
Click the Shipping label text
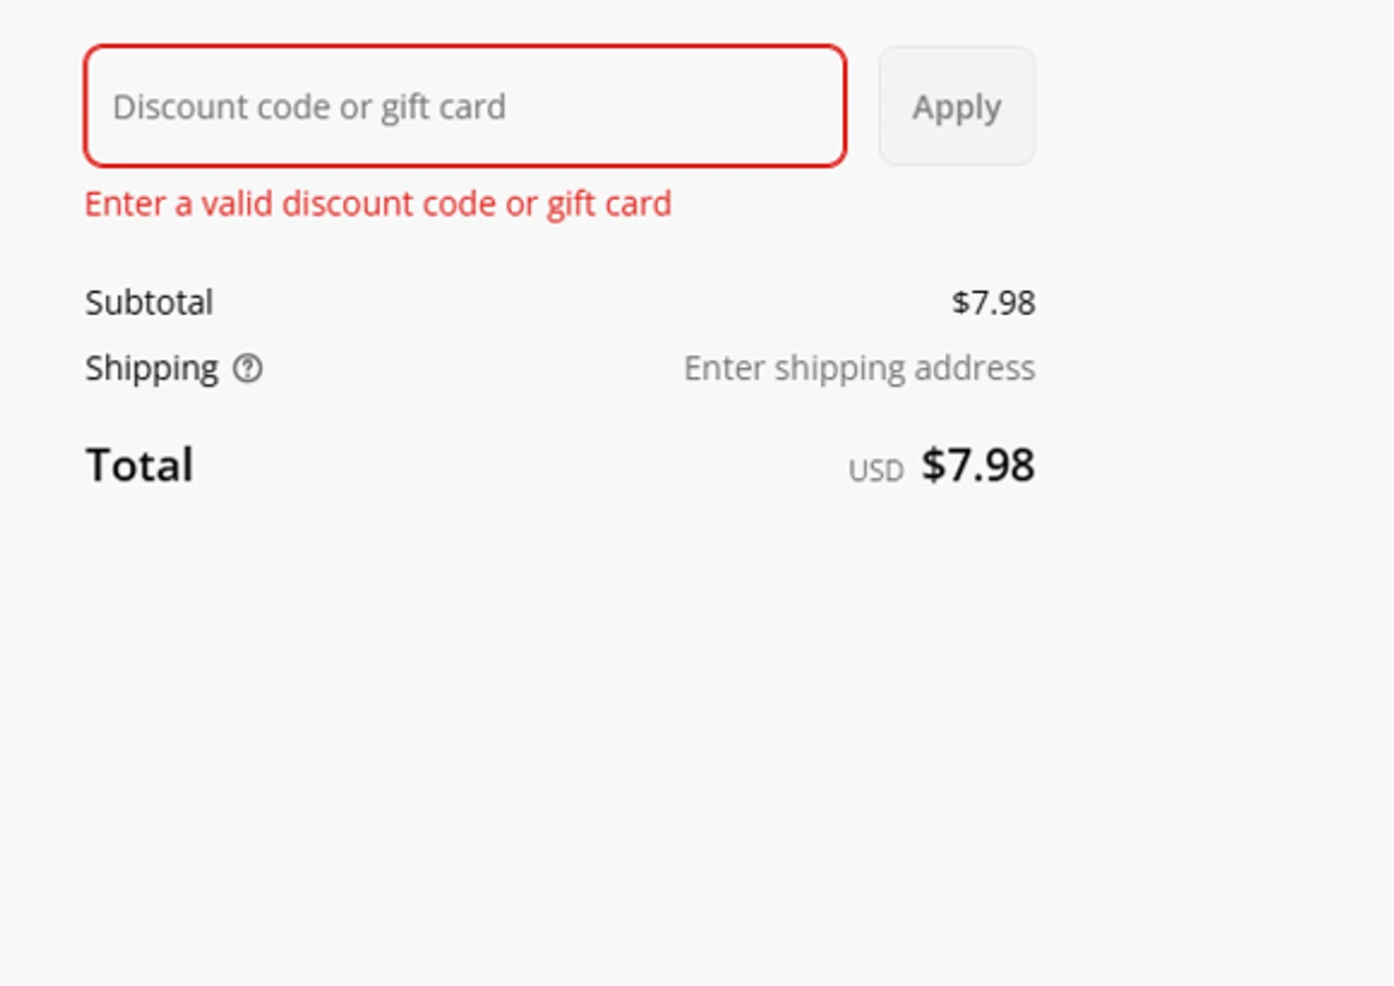pyautogui.click(x=151, y=369)
